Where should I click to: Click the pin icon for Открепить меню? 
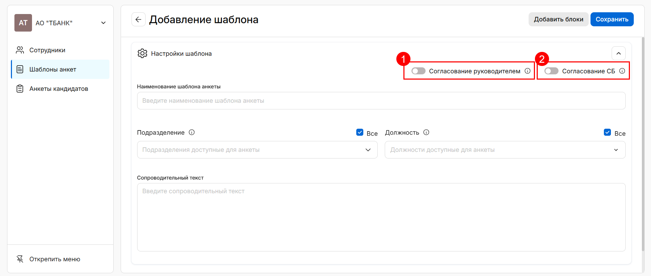(x=20, y=259)
